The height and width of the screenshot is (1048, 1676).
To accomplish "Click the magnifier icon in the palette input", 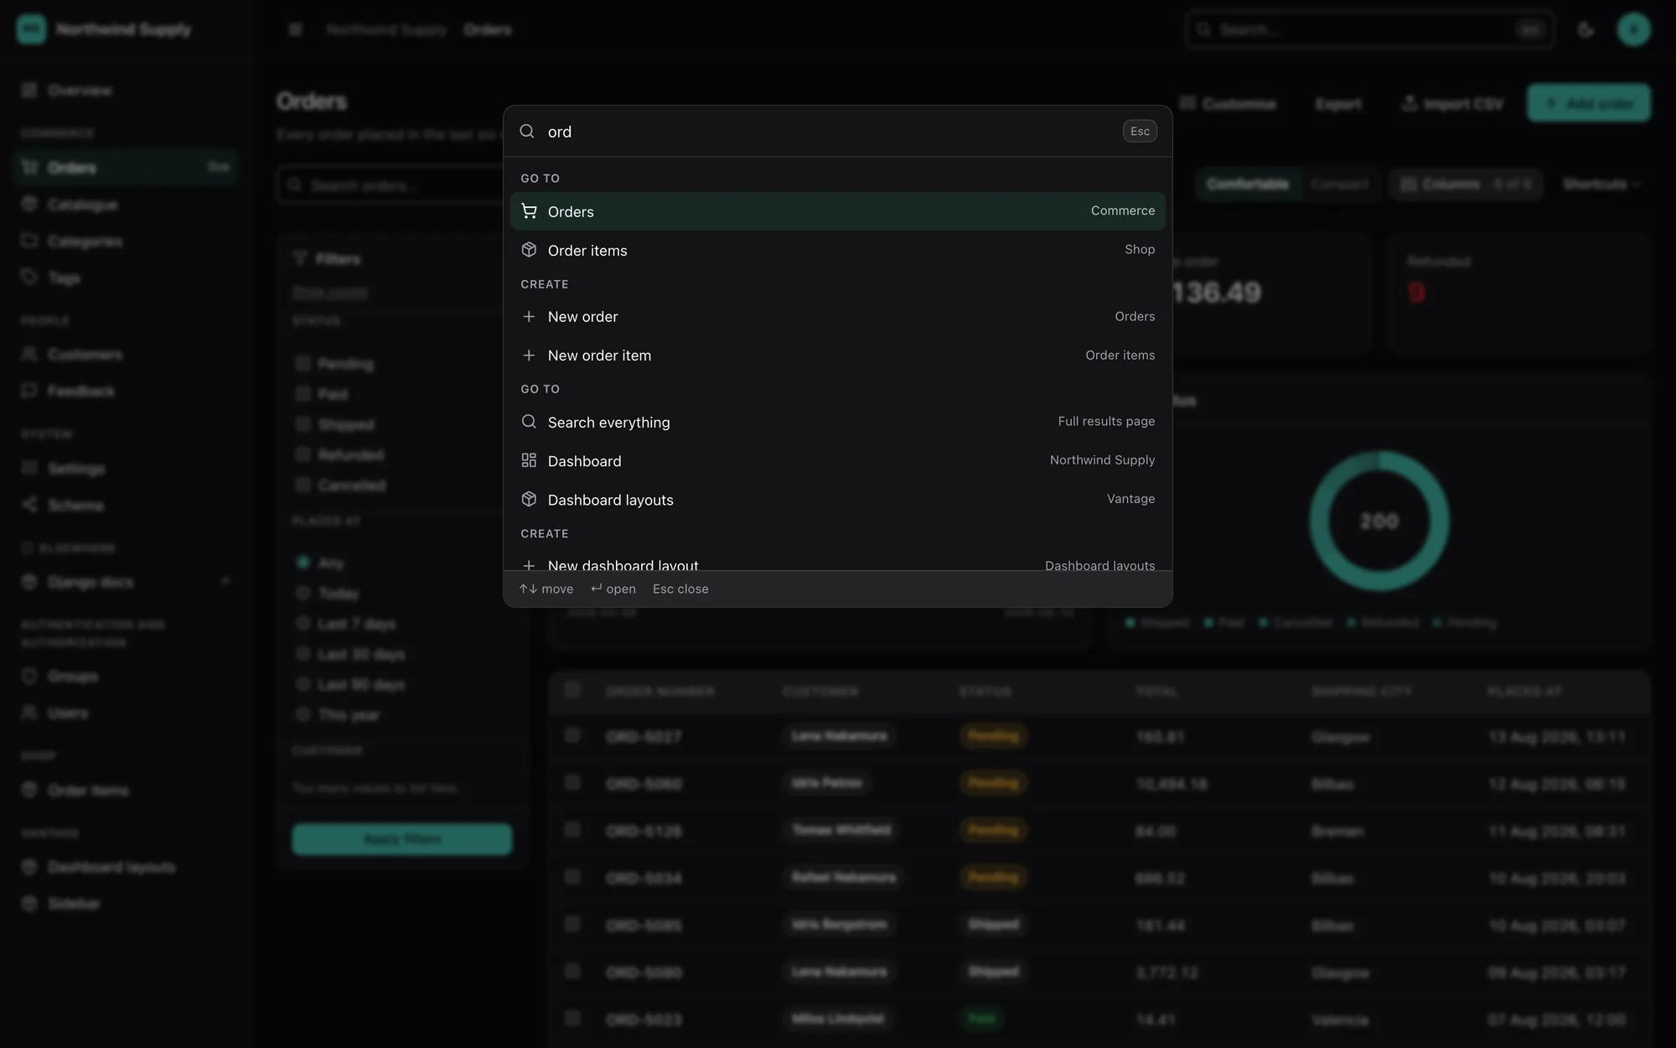I will [527, 132].
